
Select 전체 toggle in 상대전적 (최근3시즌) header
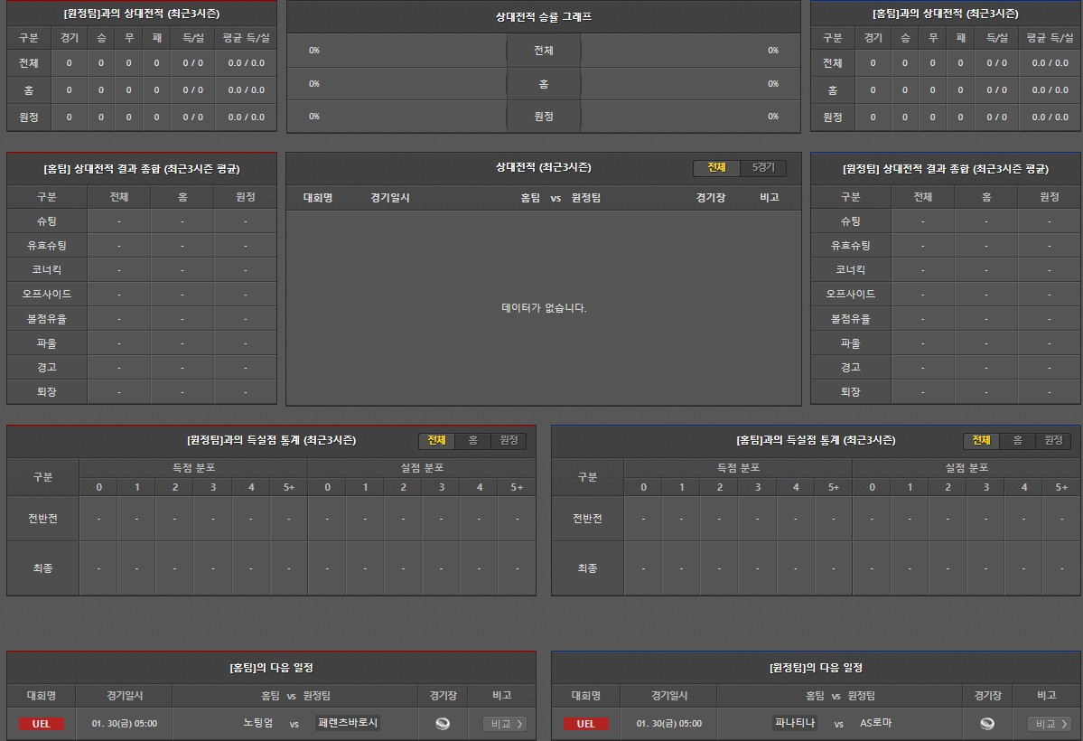[716, 168]
